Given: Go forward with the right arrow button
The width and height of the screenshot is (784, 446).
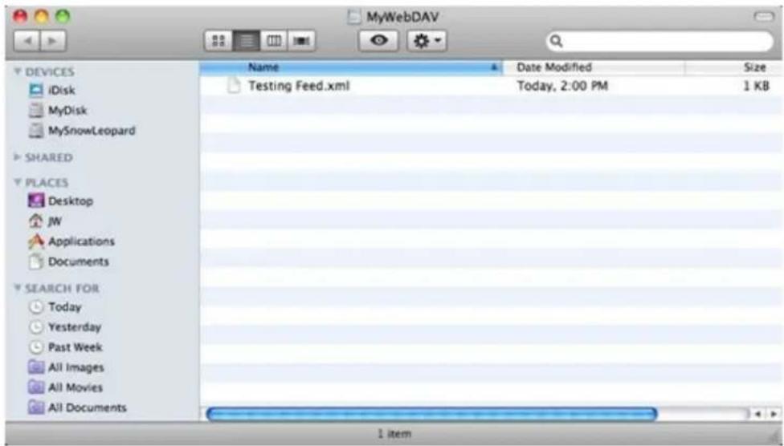Looking at the screenshot, I should click(53, 41).
